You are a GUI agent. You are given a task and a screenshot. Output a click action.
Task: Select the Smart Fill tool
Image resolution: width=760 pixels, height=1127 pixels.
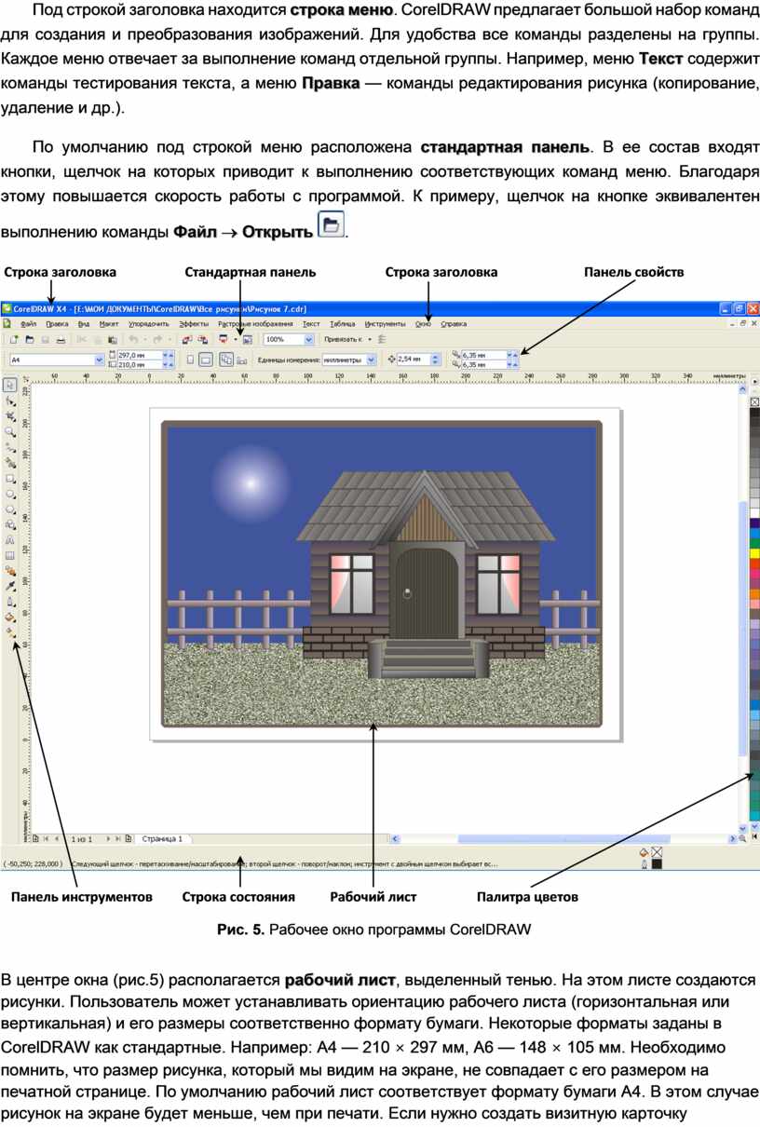(x=10, y=463)
